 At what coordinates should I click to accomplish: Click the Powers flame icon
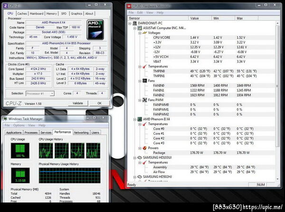(x=145, y=148)
